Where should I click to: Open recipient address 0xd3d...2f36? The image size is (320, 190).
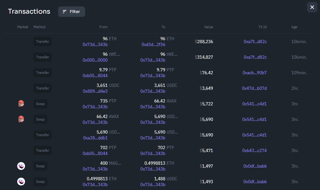coord(153,44)
